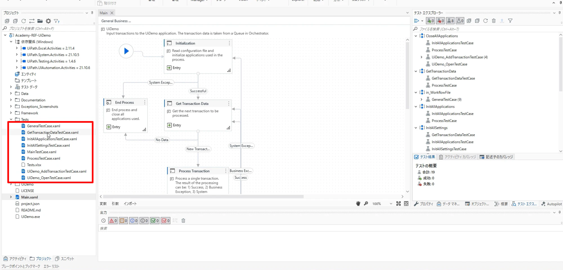This screenshot has height=270, width=563.
Task: Switch to アクティビティ カバレッジ tab
Action: tap(457, 157)
